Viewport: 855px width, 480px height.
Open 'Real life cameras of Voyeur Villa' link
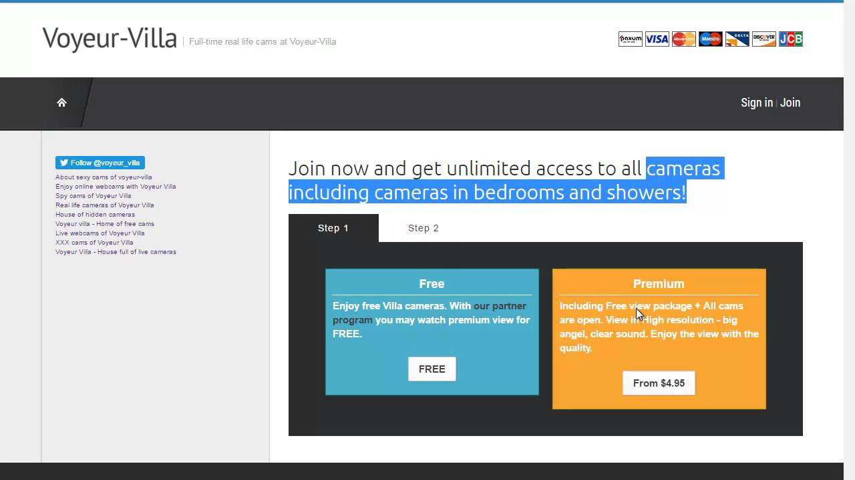(105, 205)
